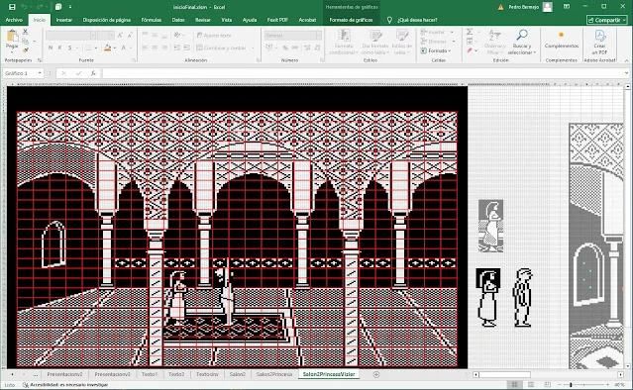Open the Name Box dropdown showing Gráfico 1

point(40,73)
